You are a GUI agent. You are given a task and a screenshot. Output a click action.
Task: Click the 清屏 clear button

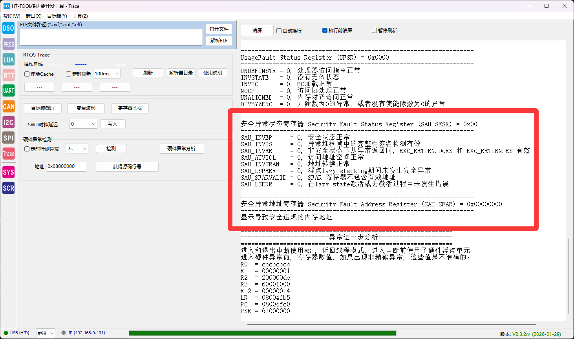pyautogui.click(x=257, y=31)
